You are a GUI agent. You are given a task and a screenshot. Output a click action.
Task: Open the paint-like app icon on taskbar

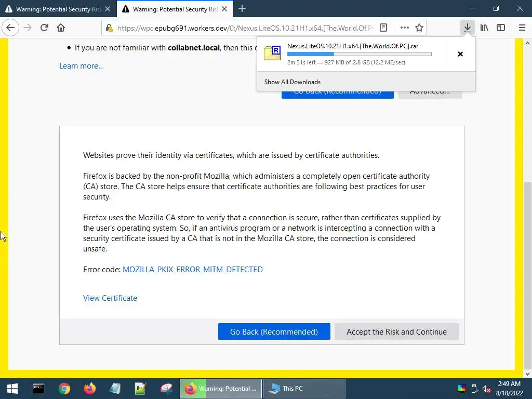tap(166, 389)
